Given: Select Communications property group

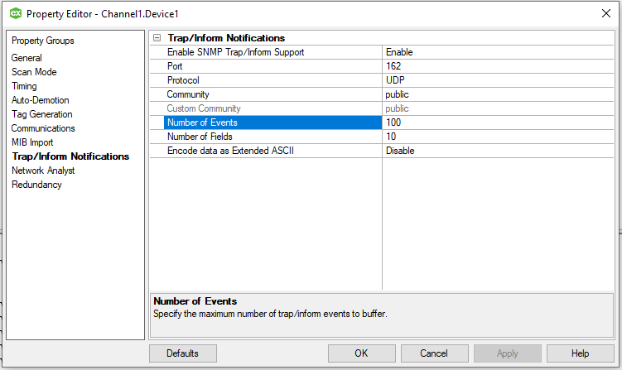Looking at the screenshot, I should click(x=43, y=128).
